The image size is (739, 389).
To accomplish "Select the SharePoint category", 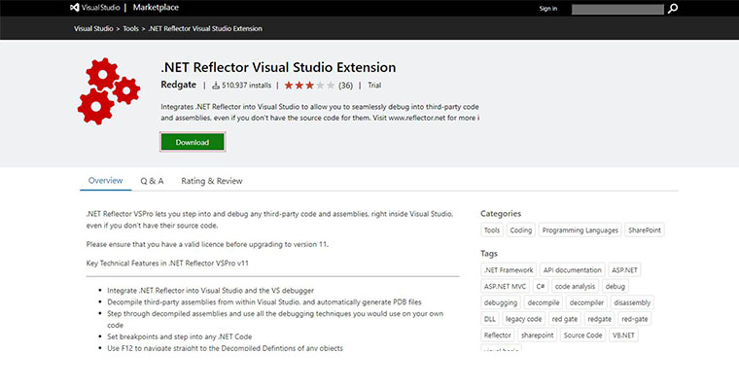I will click(645, 230).
